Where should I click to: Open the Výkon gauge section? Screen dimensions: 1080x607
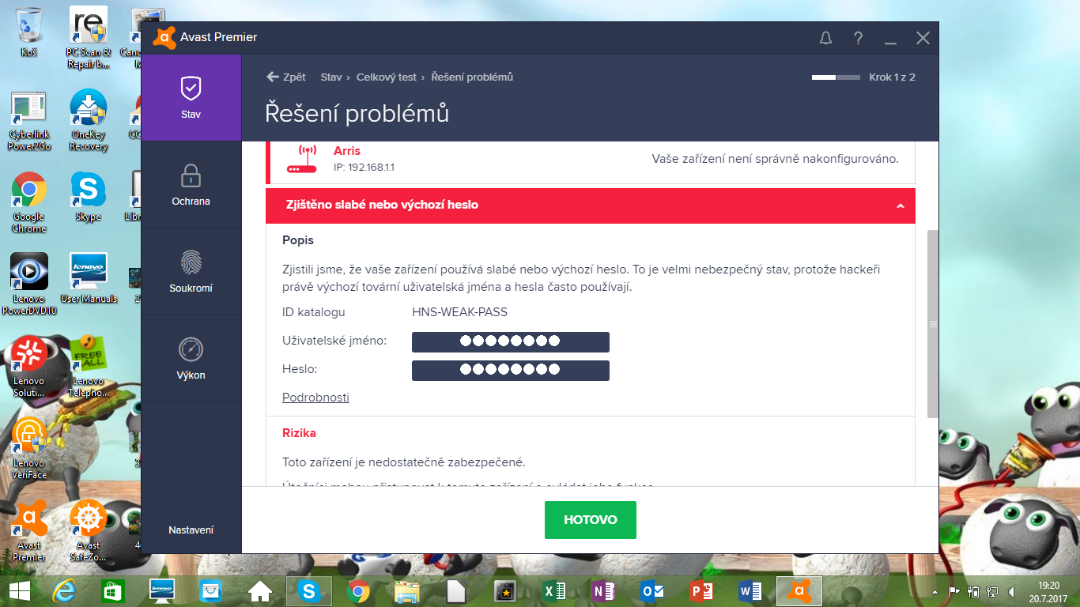tap(191, 358)
